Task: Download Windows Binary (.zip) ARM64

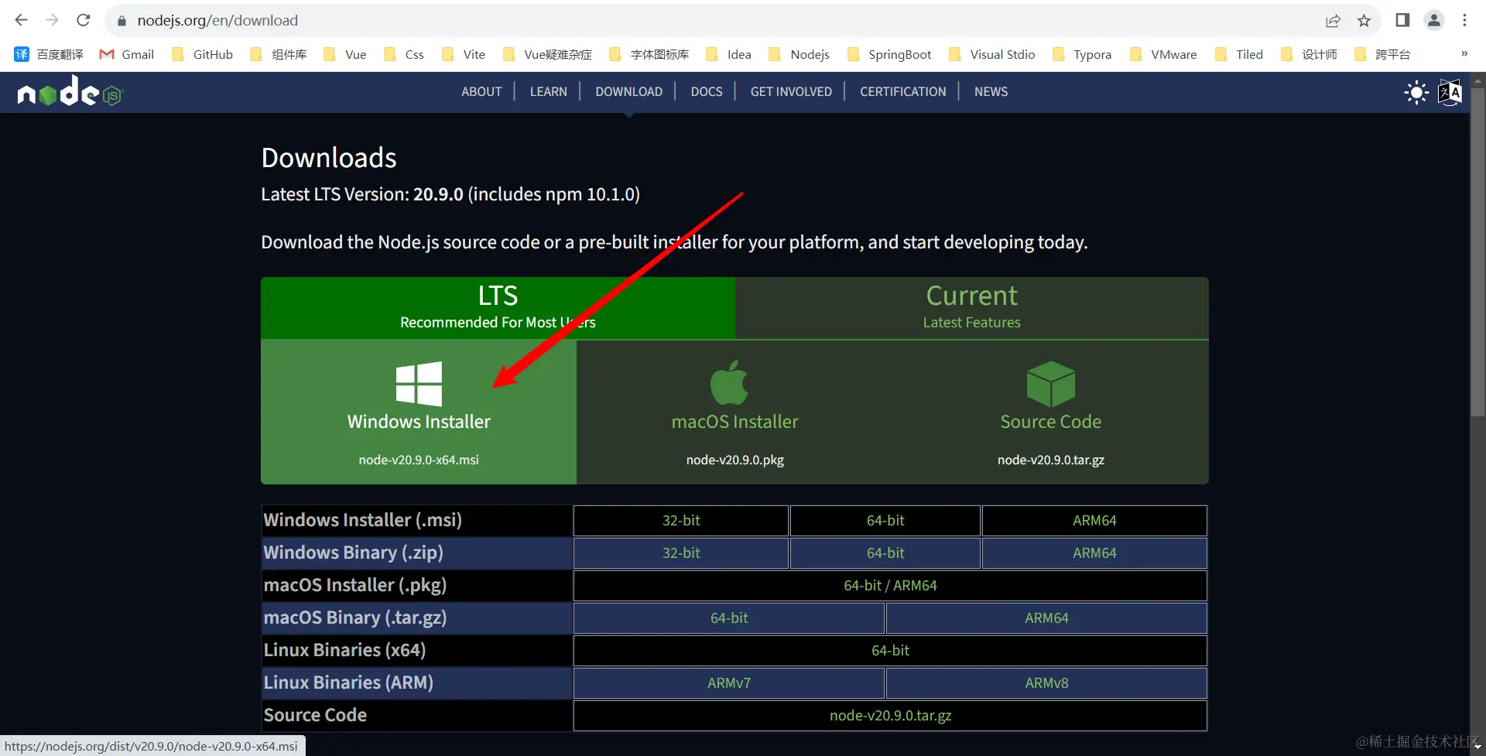Action: point(1094,553)
